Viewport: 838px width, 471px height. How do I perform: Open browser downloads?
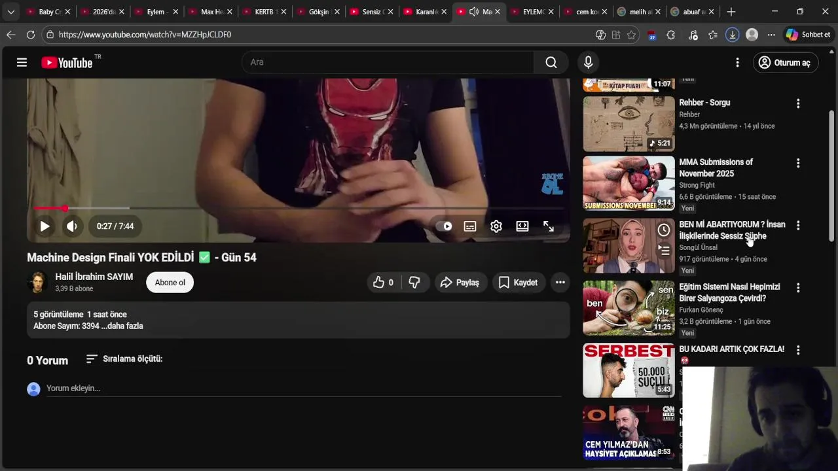pos(733,35)
